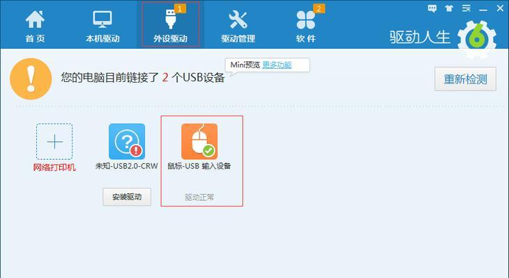Image resolution: width=509 pixels, height=278 pixels.
Task: Click 安装驱动 for the unknown USB device
Action: (x=127, y=197)
